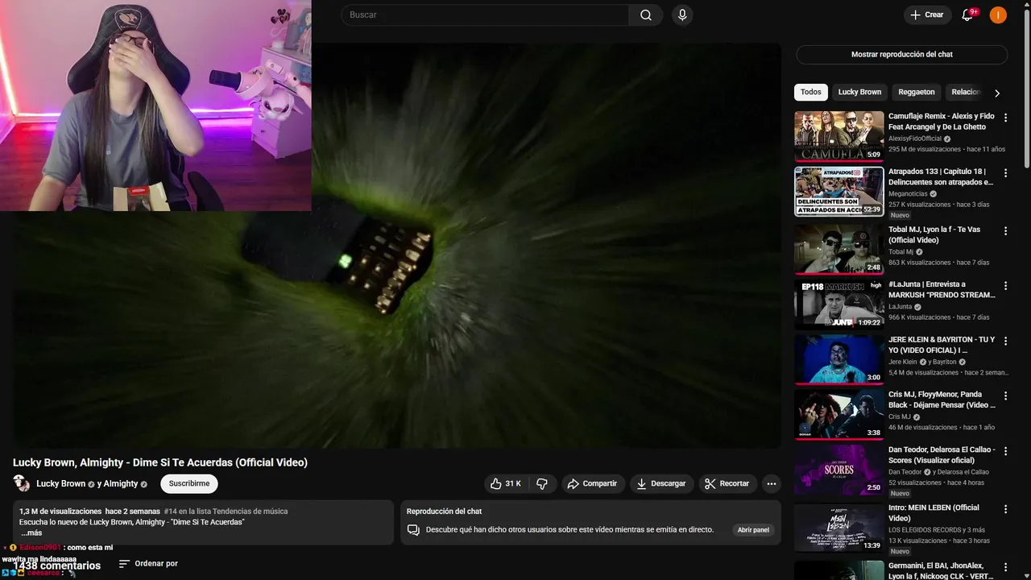Open options for Dan Teodor Scores video
This screenshot has height=580, width=1031.
pyautogui.click(x=1005, y=451)
